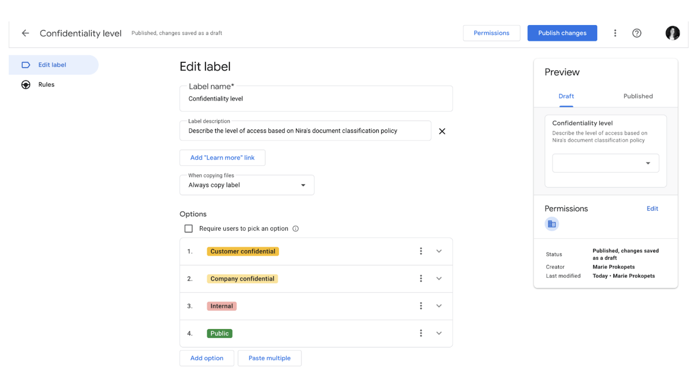Click the user profile avatar

672,33
